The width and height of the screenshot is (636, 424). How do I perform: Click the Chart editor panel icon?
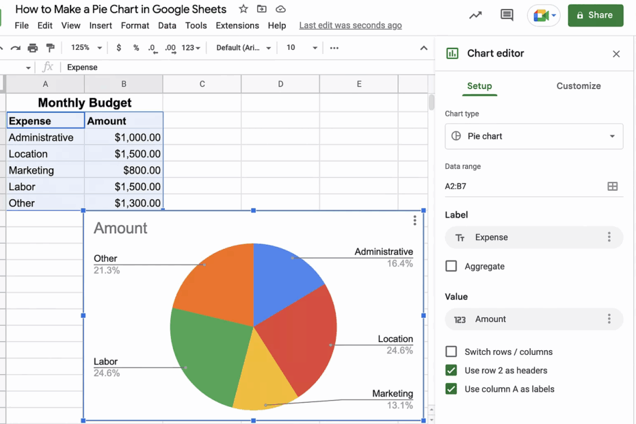click(452, 53)
